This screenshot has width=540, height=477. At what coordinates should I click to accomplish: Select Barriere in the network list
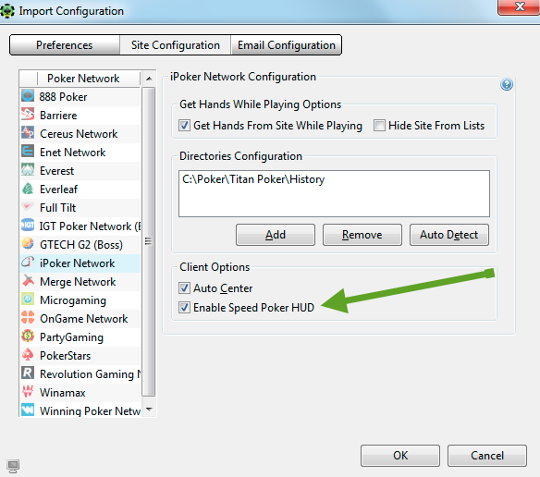80,116
